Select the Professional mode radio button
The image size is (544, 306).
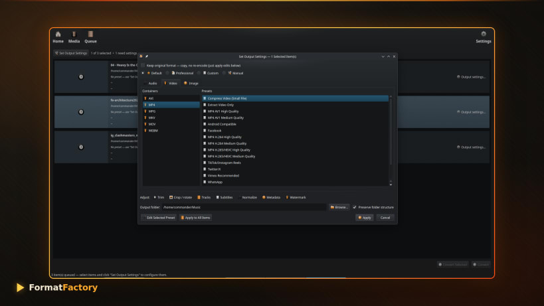(167, 73)
